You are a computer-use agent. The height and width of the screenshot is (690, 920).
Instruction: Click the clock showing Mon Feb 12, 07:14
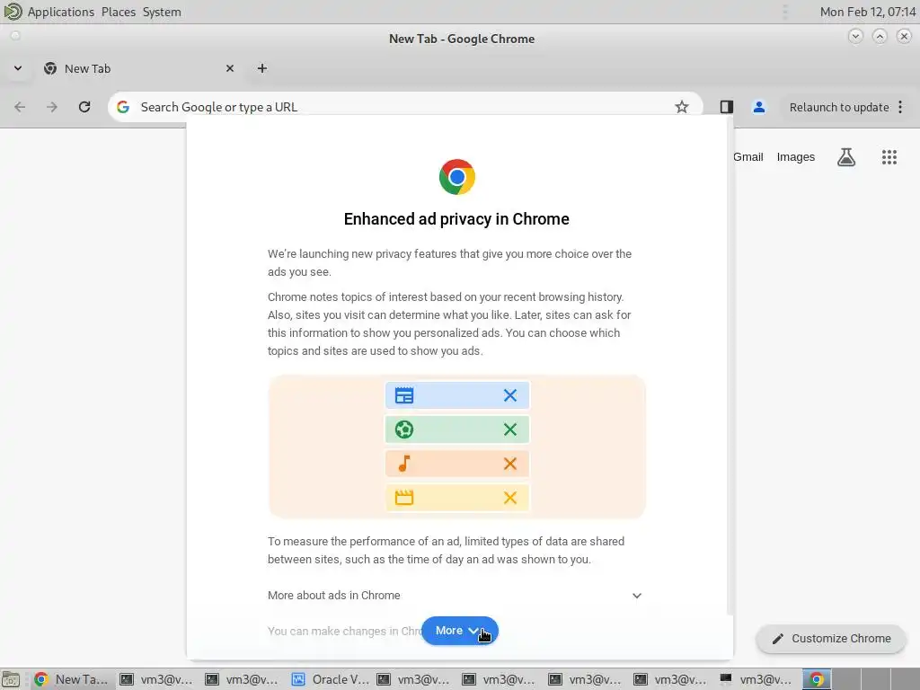coord(868,12)
